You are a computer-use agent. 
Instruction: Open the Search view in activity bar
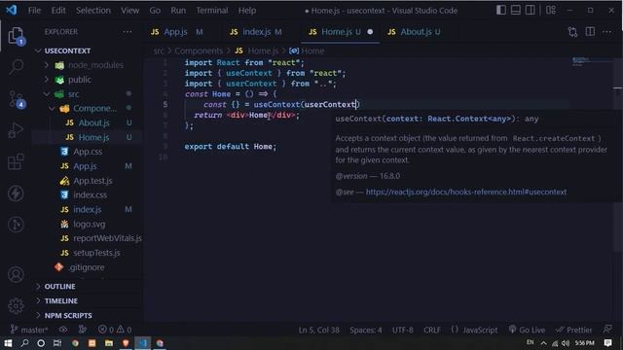pos(16,66)
